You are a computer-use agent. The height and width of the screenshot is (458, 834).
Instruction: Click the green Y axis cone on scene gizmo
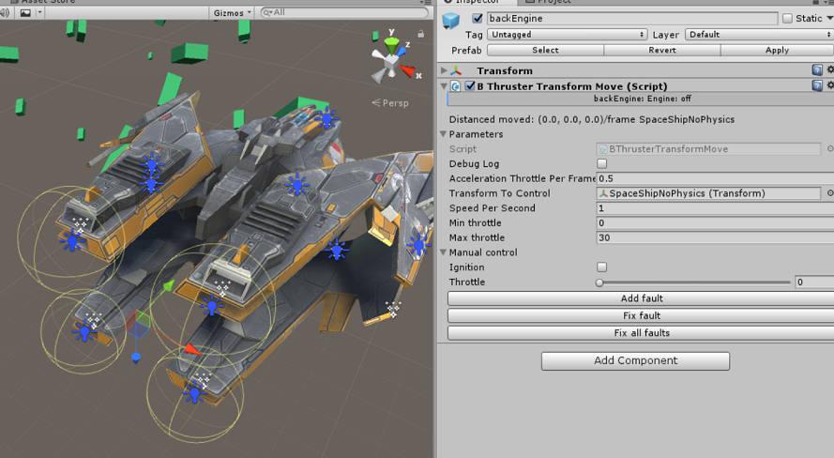392,45
